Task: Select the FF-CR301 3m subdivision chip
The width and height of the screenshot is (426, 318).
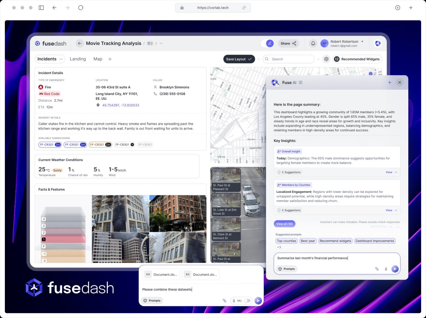Action: [75, 145]
